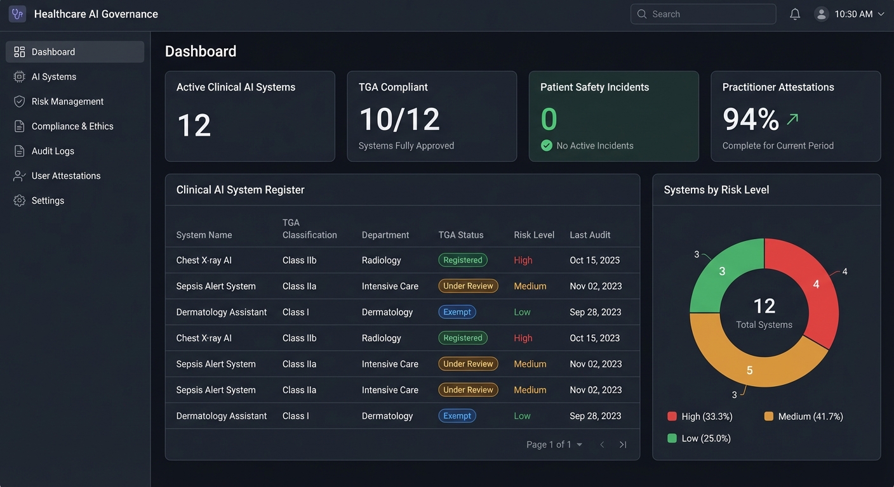Click the Audit Logs document icon
Viewport: 894px width, 487px height.
(20, 151)
